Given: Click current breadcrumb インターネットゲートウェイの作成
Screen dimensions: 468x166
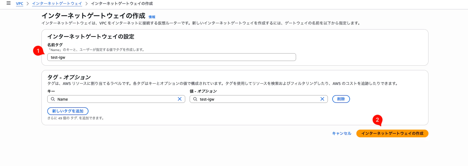Looking at the screenshot, I should (122, 4).
